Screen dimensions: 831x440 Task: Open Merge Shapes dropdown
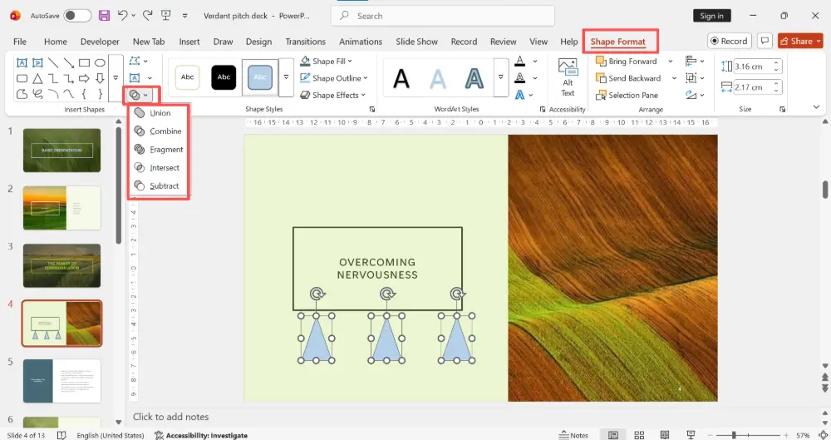pyautogui.click(x=140, y=95)
